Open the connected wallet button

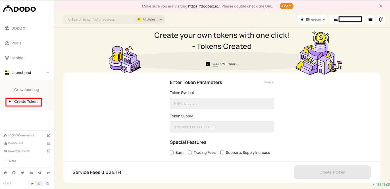347,19
